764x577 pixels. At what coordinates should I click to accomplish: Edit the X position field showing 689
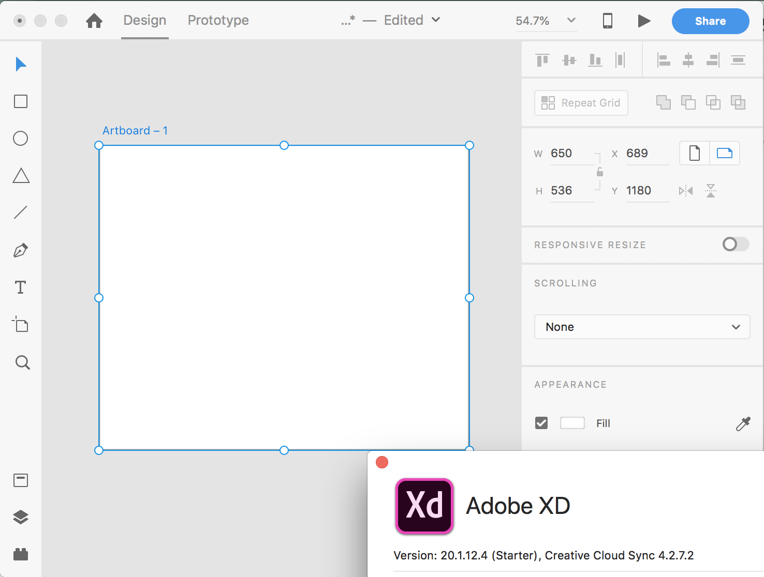tap(648, 154)
